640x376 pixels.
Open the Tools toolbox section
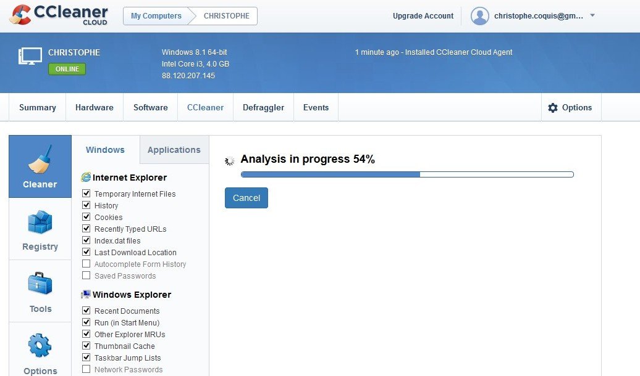[x=40, y=292]
